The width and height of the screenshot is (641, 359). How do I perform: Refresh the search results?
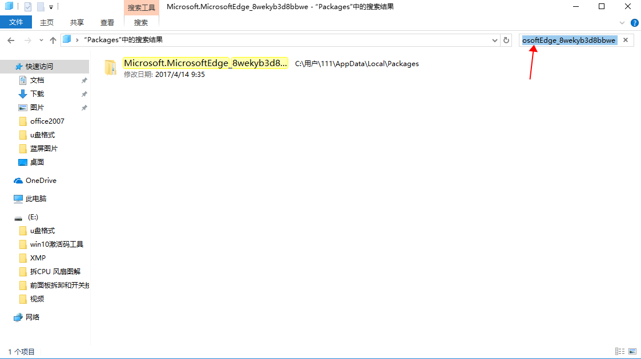[x=506, y=40]
